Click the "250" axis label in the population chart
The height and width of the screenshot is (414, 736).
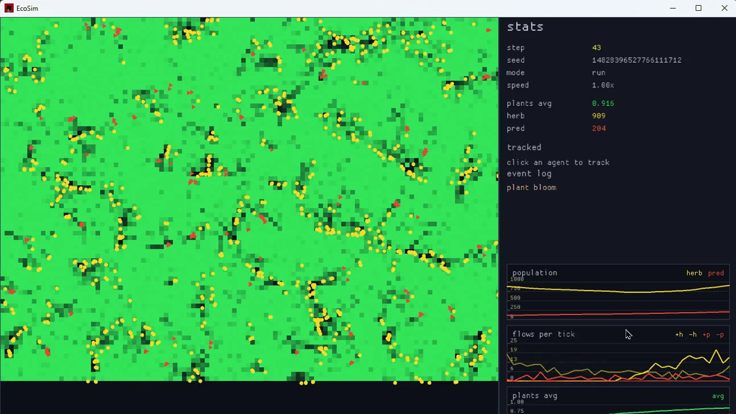pos(515,307)
